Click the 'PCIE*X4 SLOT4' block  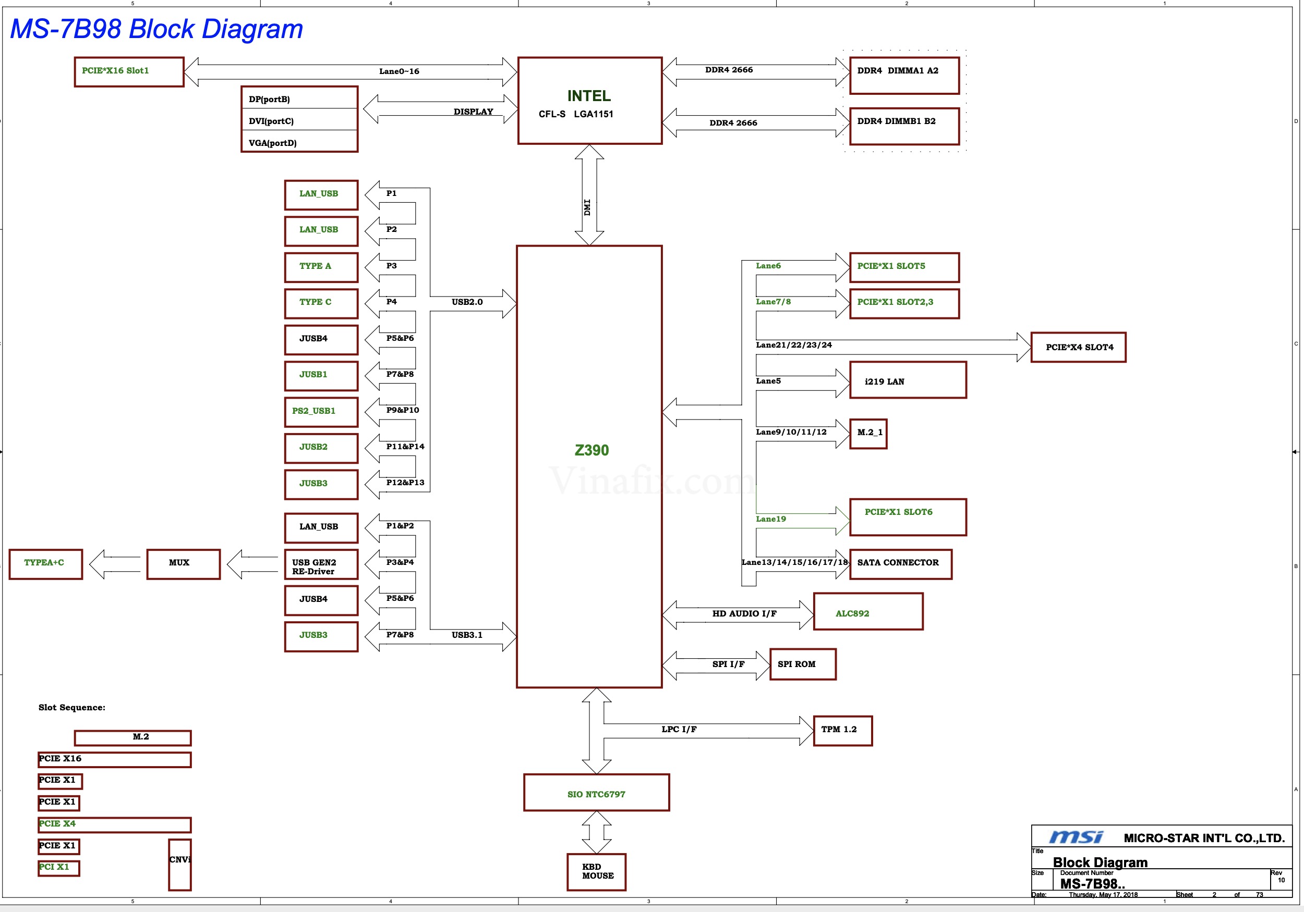(1078, 347)
